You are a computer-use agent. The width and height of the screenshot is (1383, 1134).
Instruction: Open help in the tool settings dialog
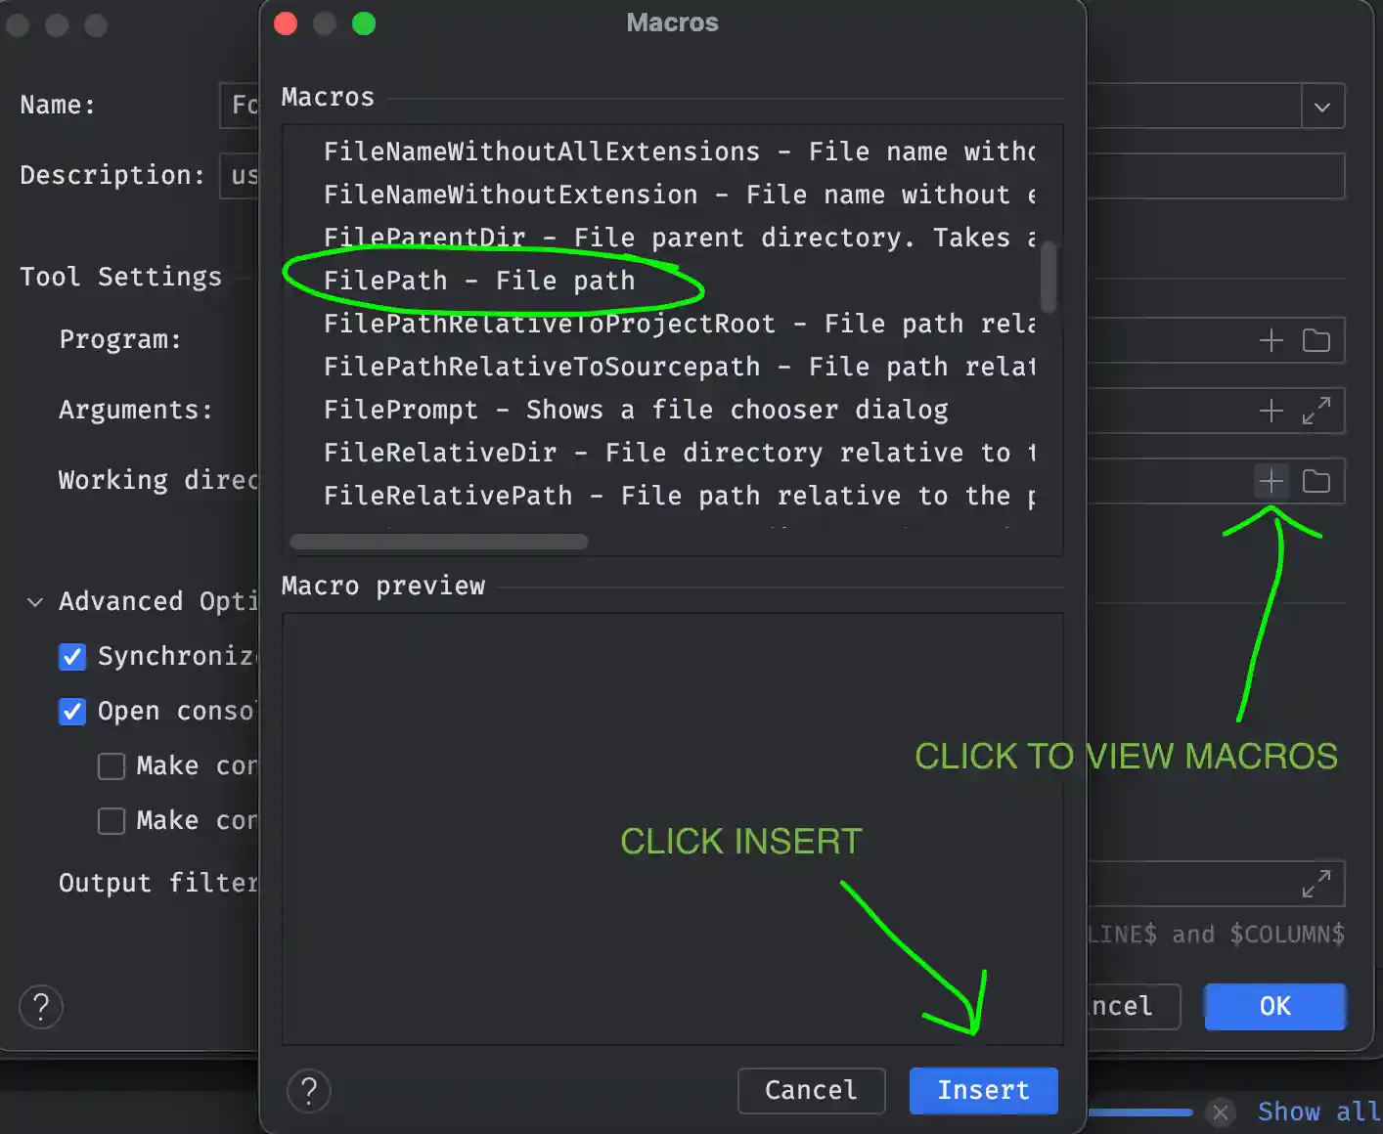coord(41,1007)
